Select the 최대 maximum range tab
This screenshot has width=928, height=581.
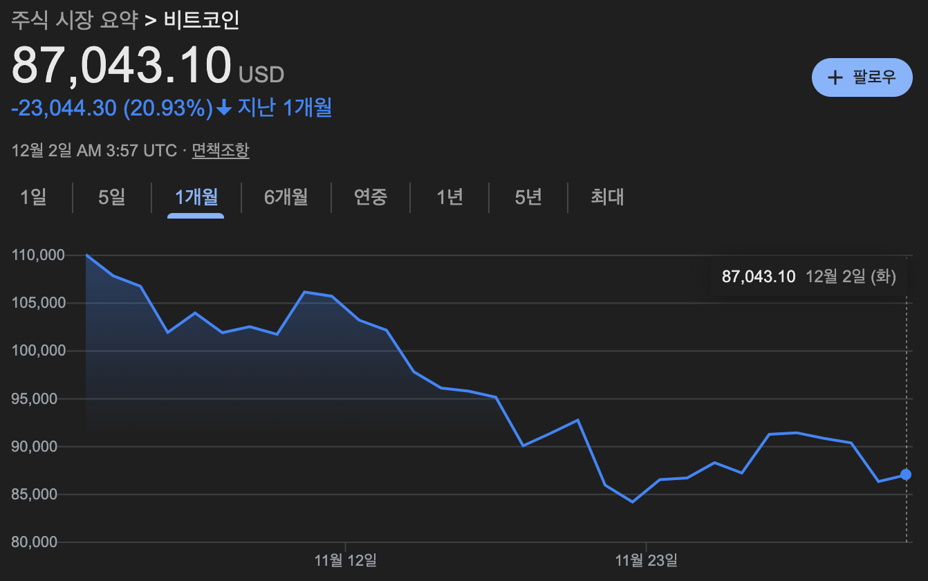click(x=607, y=197)
